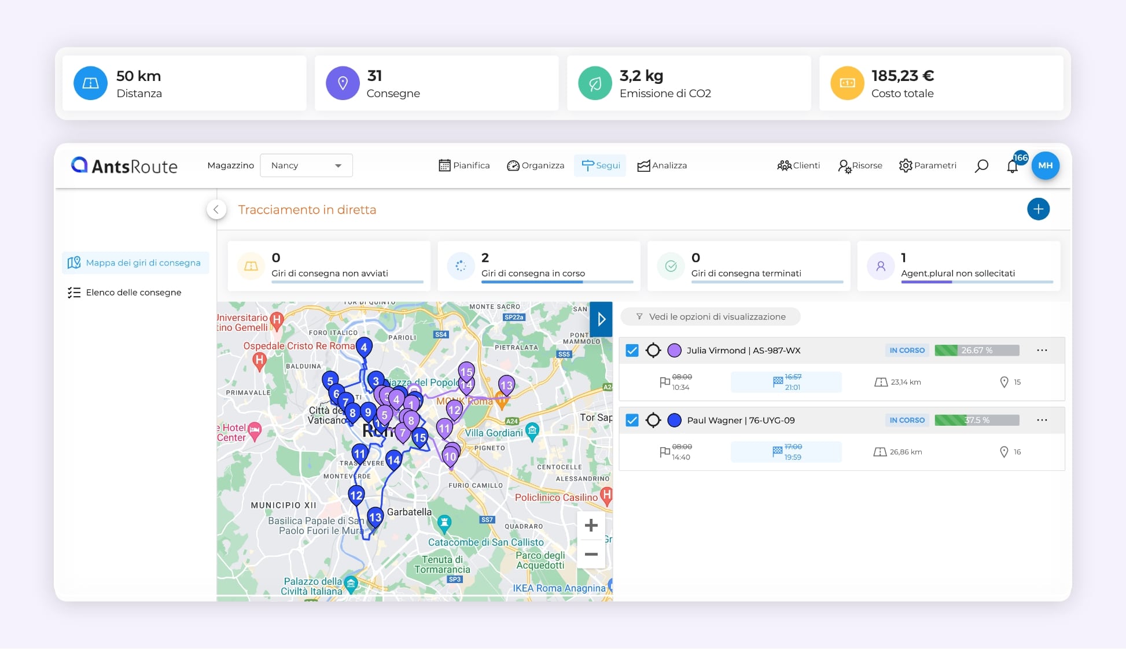Zoom in on the map
Screen dimensions: 1126x649
[591, 525]
